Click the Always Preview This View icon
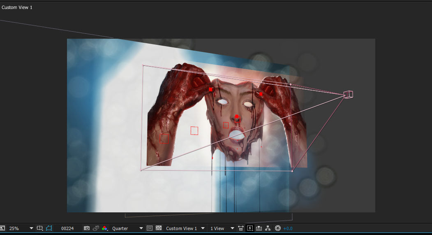 (2, 228)
